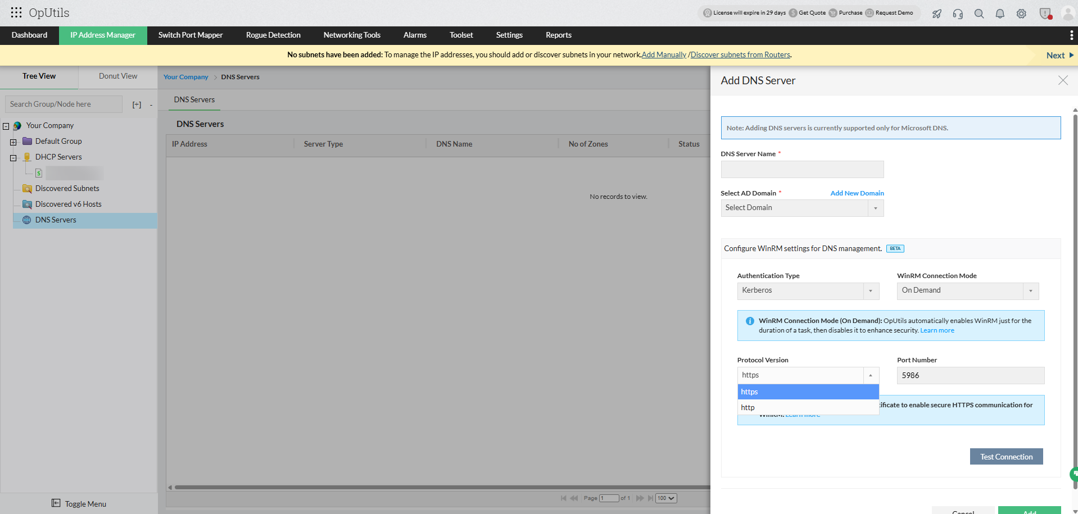Screen dimensions: 1078x514
Task: Open the headset support icon
Action: tap(958, 13)
